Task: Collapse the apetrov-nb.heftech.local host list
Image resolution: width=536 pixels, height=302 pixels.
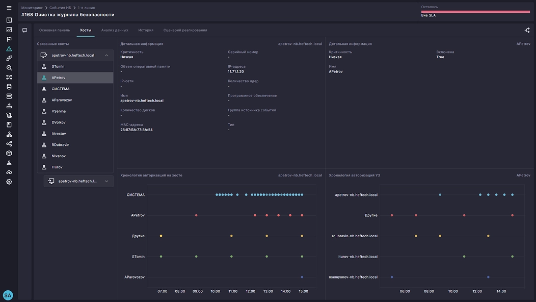Action: (106, 55)
